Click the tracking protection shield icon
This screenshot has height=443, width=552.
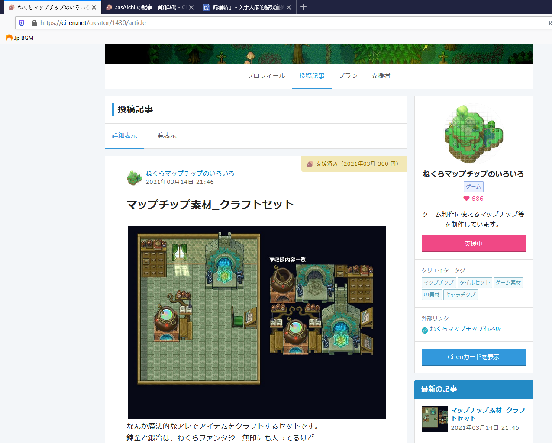(x=22, y=23)
